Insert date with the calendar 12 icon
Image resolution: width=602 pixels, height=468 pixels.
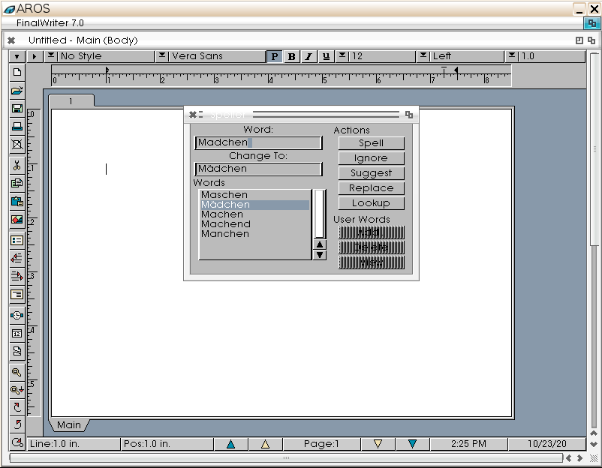click(17, 333)
